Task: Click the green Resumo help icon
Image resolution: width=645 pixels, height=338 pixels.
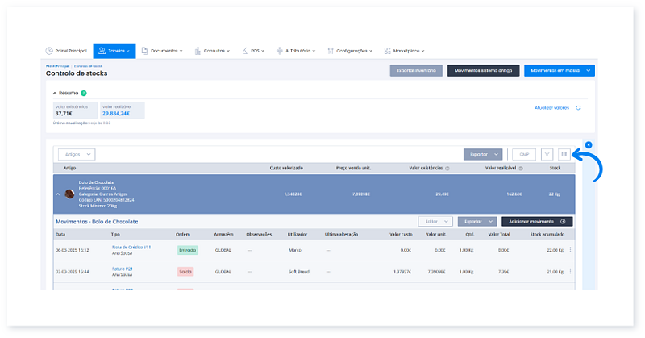Action: click(x=84, y=93)
